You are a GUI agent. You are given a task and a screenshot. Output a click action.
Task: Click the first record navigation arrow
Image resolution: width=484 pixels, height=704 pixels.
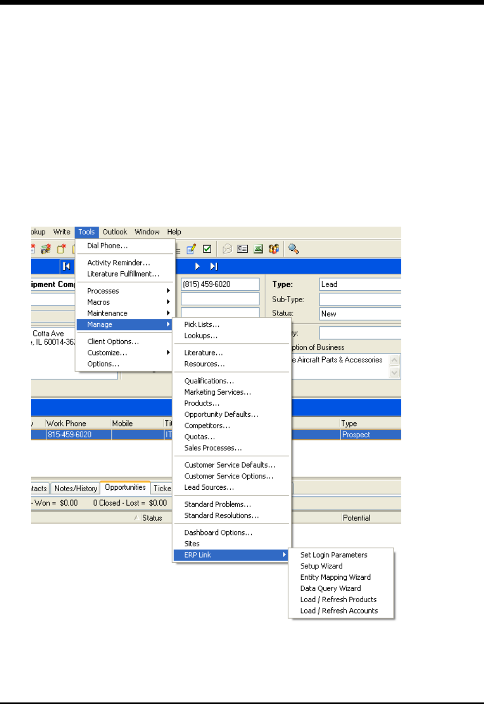[x=66, y=266]
